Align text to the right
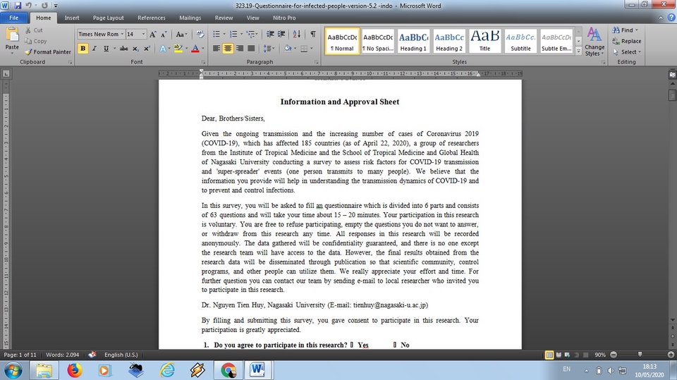The image size is (677, 380). (x=240, y=49)
